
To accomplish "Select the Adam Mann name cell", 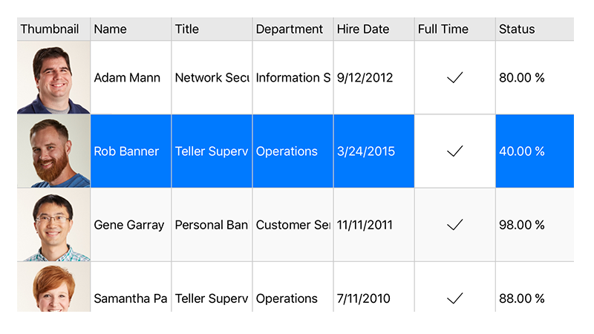I will point(128,78).
